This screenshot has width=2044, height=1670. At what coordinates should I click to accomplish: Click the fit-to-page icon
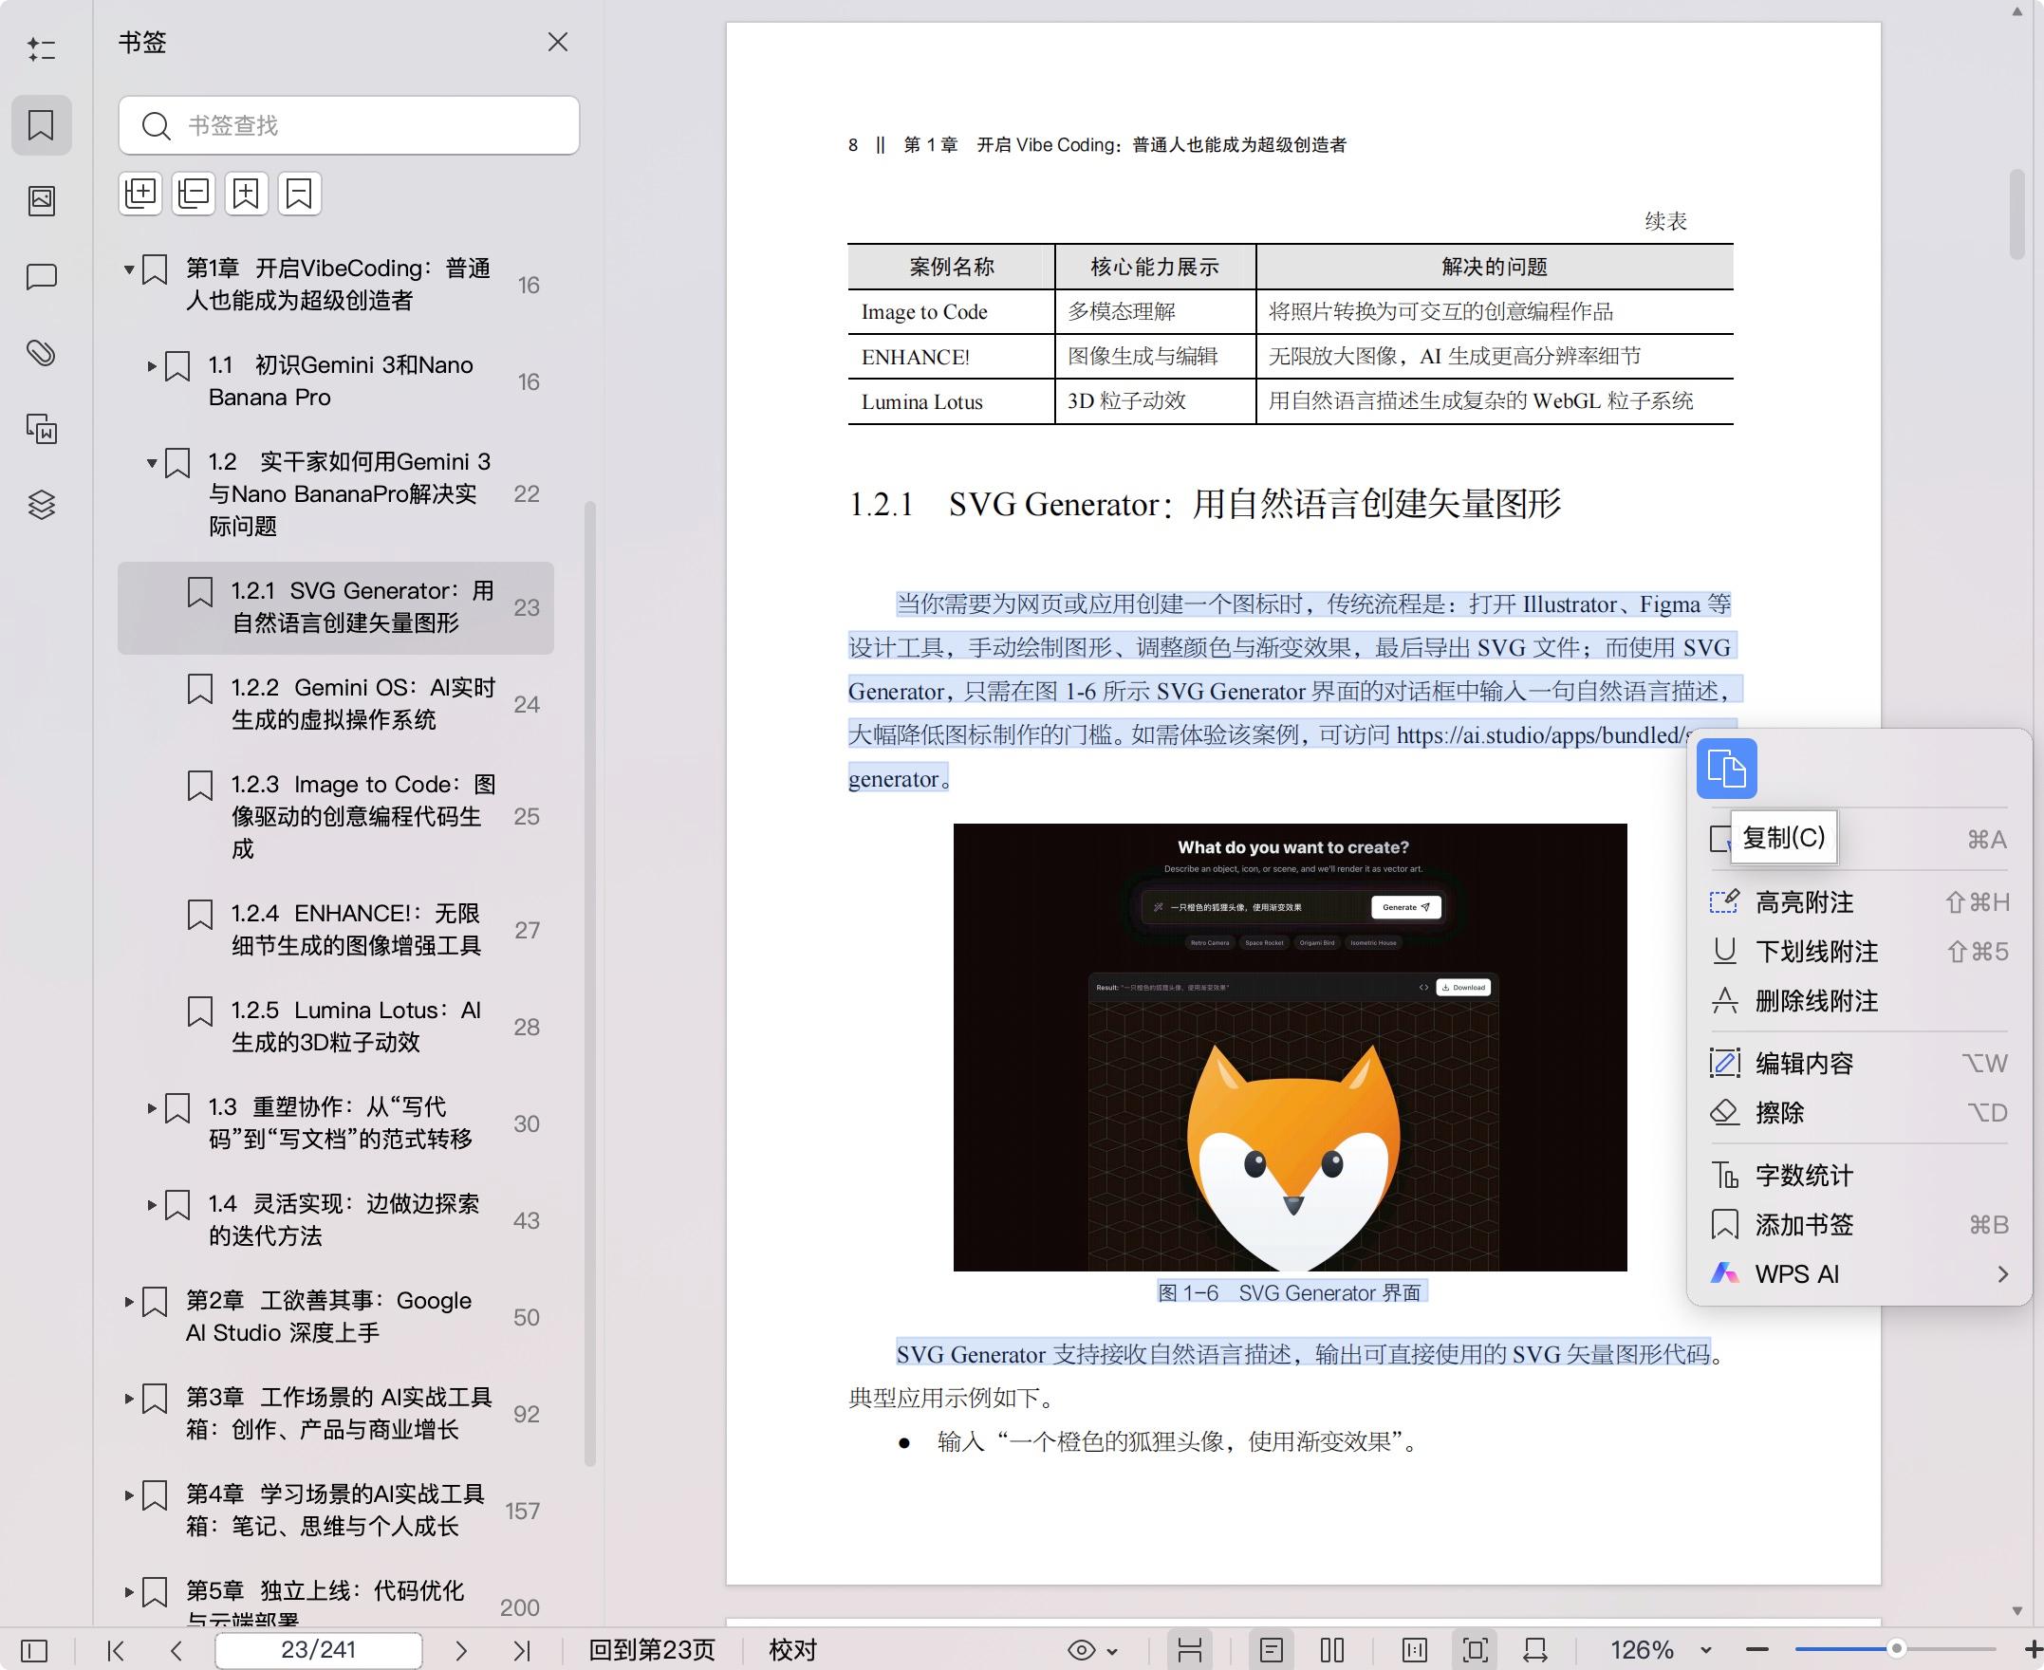tap(1475, 1651)
